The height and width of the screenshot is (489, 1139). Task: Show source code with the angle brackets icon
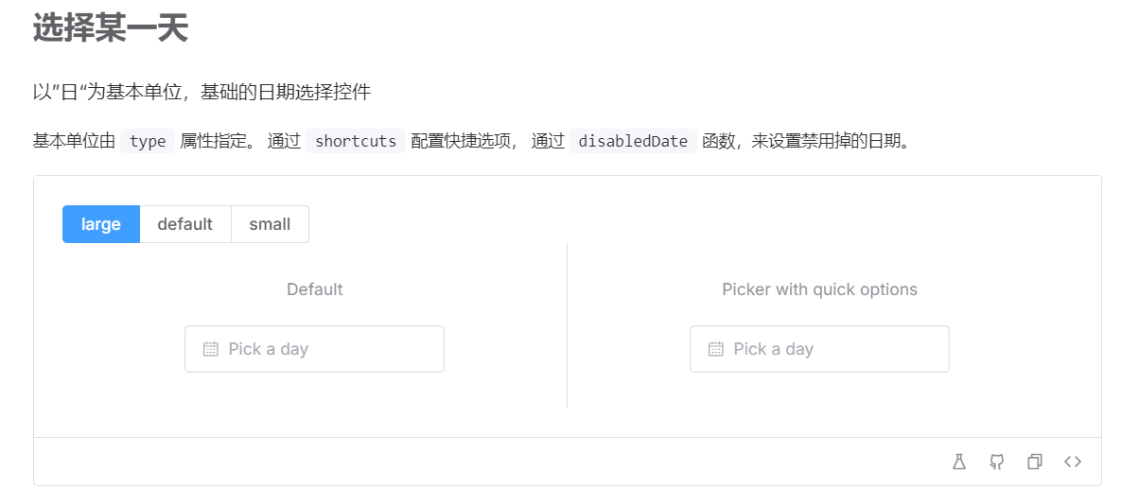tap(1073, 462)
